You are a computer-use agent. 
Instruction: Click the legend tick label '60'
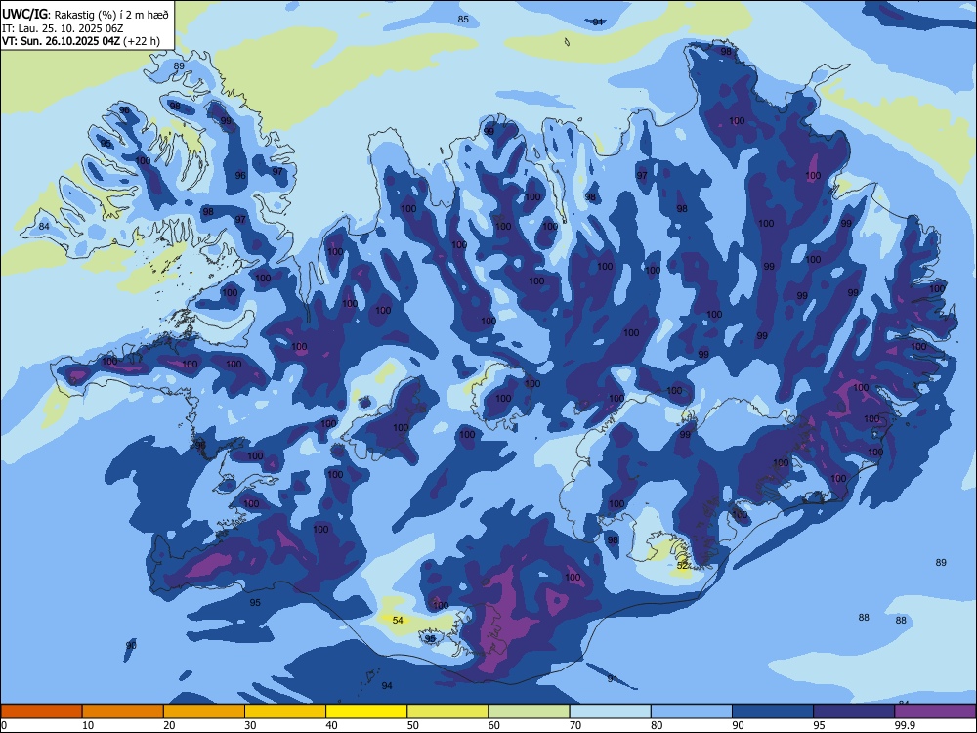[494, 725]
